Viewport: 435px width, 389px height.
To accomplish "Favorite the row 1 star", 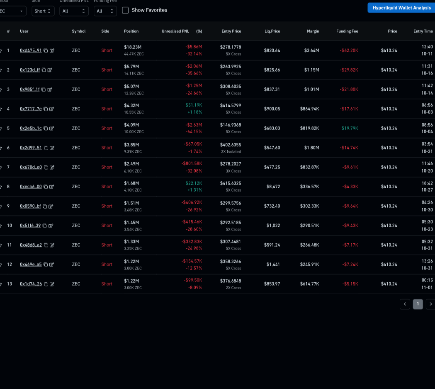I will (1, 50).
